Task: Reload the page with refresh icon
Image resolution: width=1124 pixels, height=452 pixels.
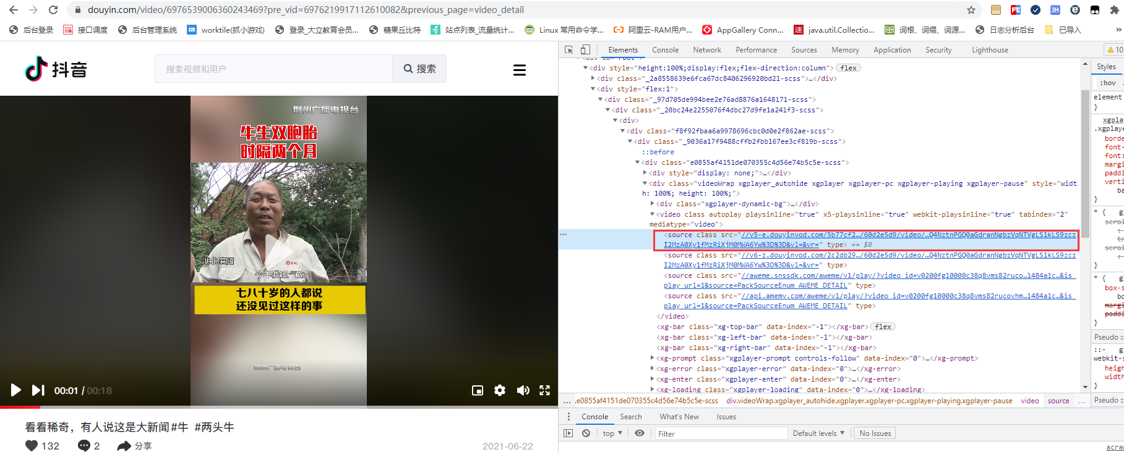Action: [53, 10]
